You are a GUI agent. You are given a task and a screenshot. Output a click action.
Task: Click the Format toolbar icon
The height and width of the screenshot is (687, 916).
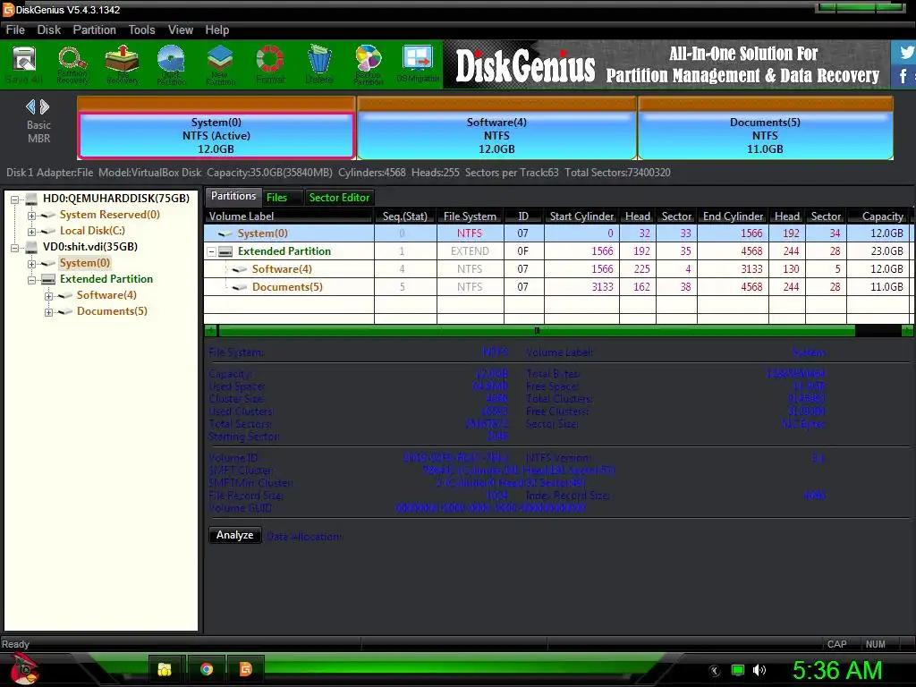tap(270, 64)
